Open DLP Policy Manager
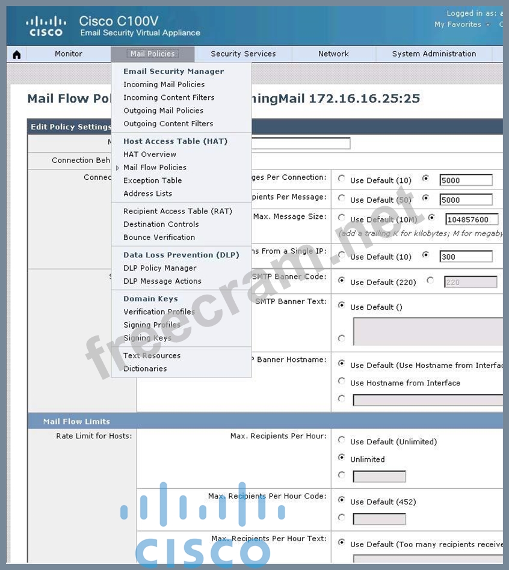 [159, 268]
